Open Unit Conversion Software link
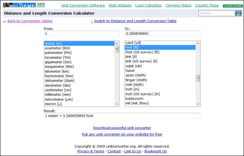244x156 pixels. click(x=83, y=6)
